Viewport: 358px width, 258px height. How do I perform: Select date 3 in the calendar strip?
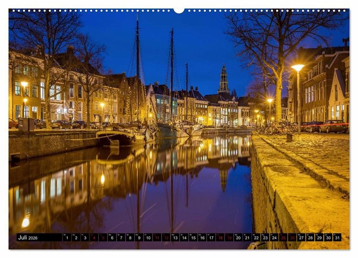tap(85, 237)
